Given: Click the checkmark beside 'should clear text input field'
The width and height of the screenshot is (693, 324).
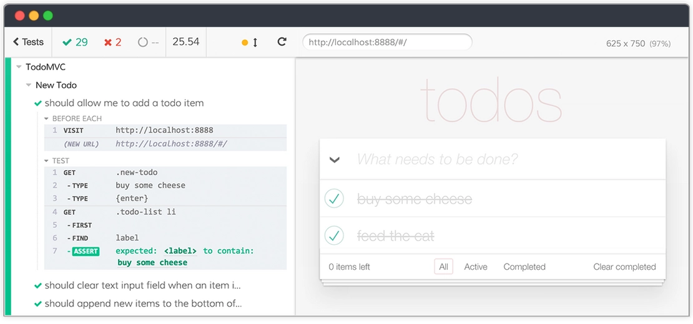Looking at the screenshot, I should (38, 285).
